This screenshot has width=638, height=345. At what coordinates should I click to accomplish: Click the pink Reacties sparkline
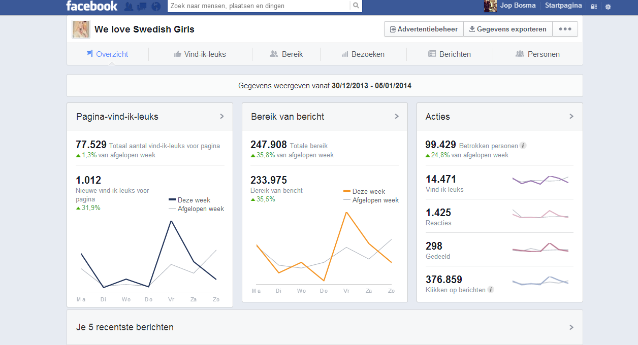tap(540, 214)
